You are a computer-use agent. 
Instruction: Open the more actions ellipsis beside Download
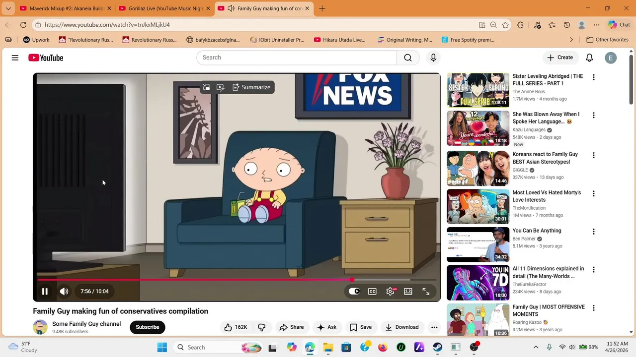click(434, 327)
